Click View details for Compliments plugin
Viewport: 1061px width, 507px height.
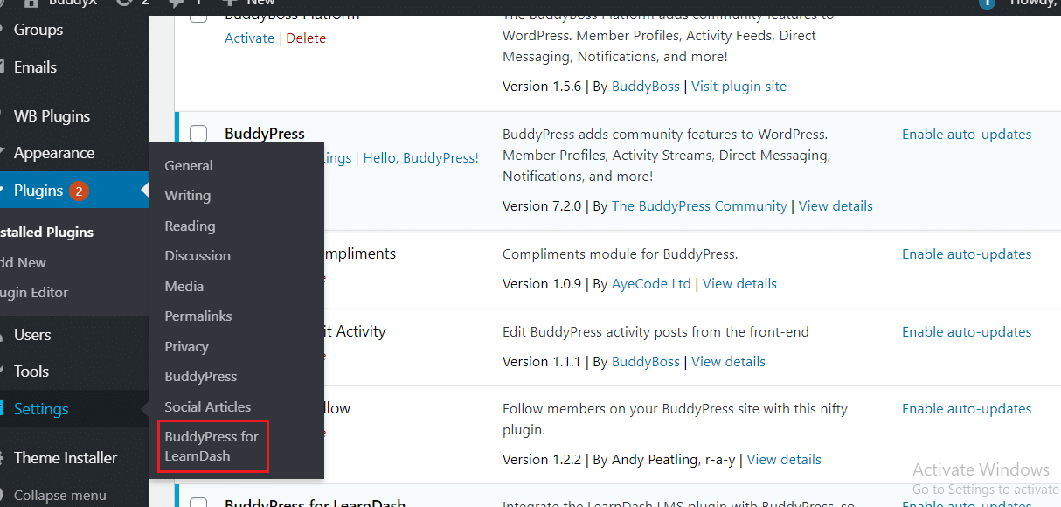tap(739, 283)
